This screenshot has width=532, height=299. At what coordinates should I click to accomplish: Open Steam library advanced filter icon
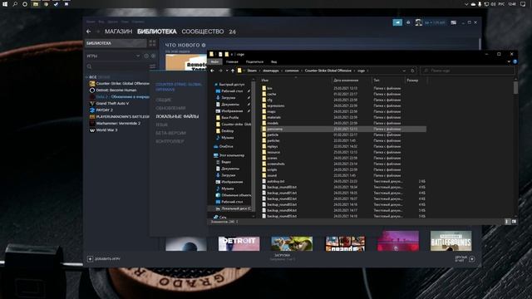click(x=153, y=66)
